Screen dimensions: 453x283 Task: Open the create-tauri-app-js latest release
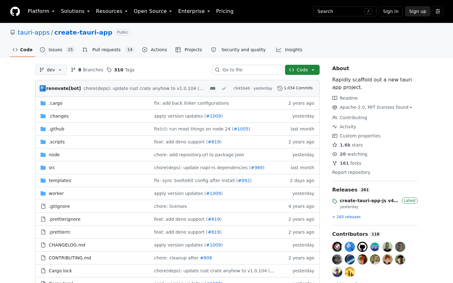point(369,201)
